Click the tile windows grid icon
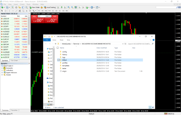The image size is (181, 115). click(x=76, y=7)
